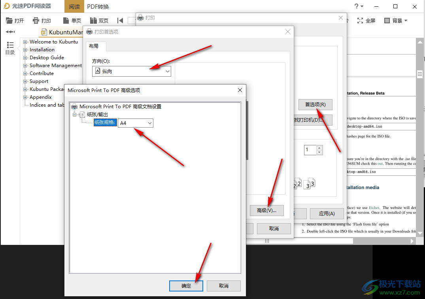
Task: Click the horizontal scrollbar right arrow
Action: (x=412, y=241)
